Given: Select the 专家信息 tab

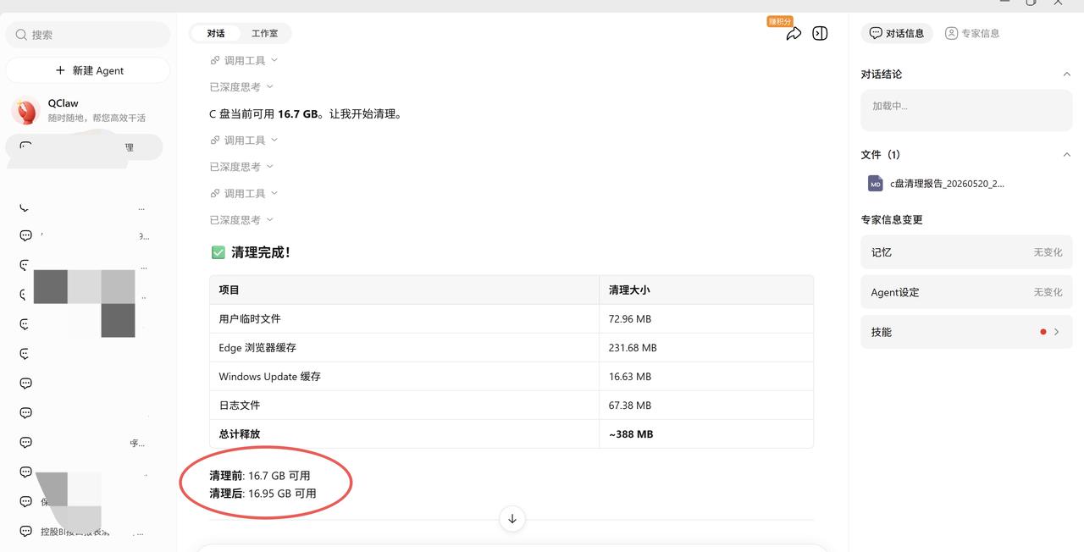Looking at the screenshot, I should [972, 33].
